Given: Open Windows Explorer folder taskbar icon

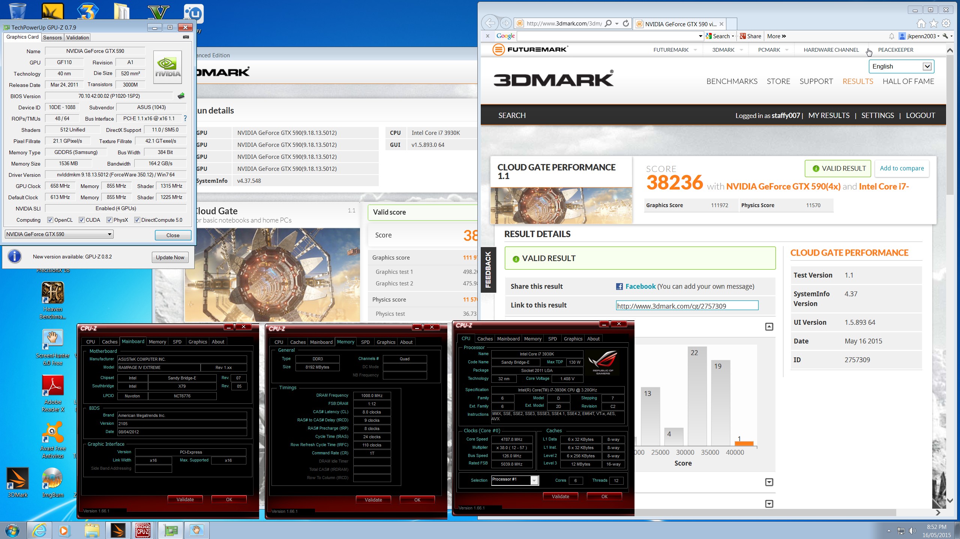Looking at the screenshot, I should coord(91,530).
